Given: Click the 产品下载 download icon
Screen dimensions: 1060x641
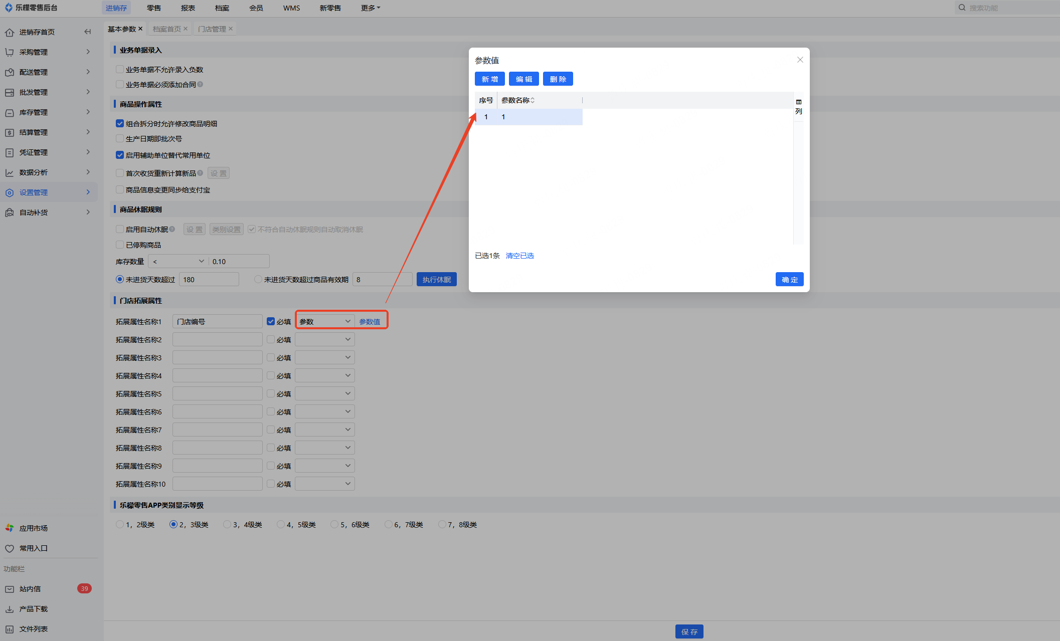Looking at the screenshot, I should pos(10,609).
